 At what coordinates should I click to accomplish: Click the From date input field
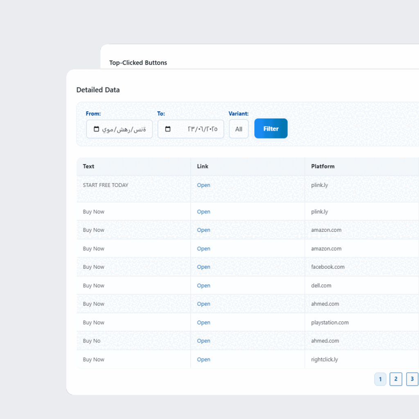pyautogui.click(x=124, y=129)
